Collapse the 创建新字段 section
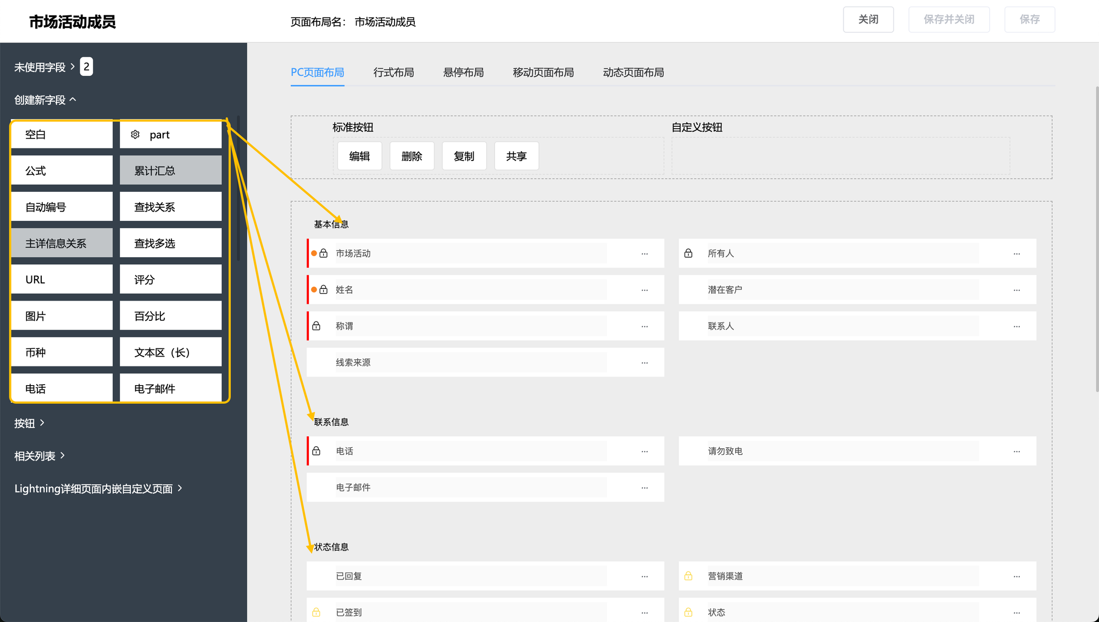The height and width of the screenshot is (622, 1099). (45, 100)
